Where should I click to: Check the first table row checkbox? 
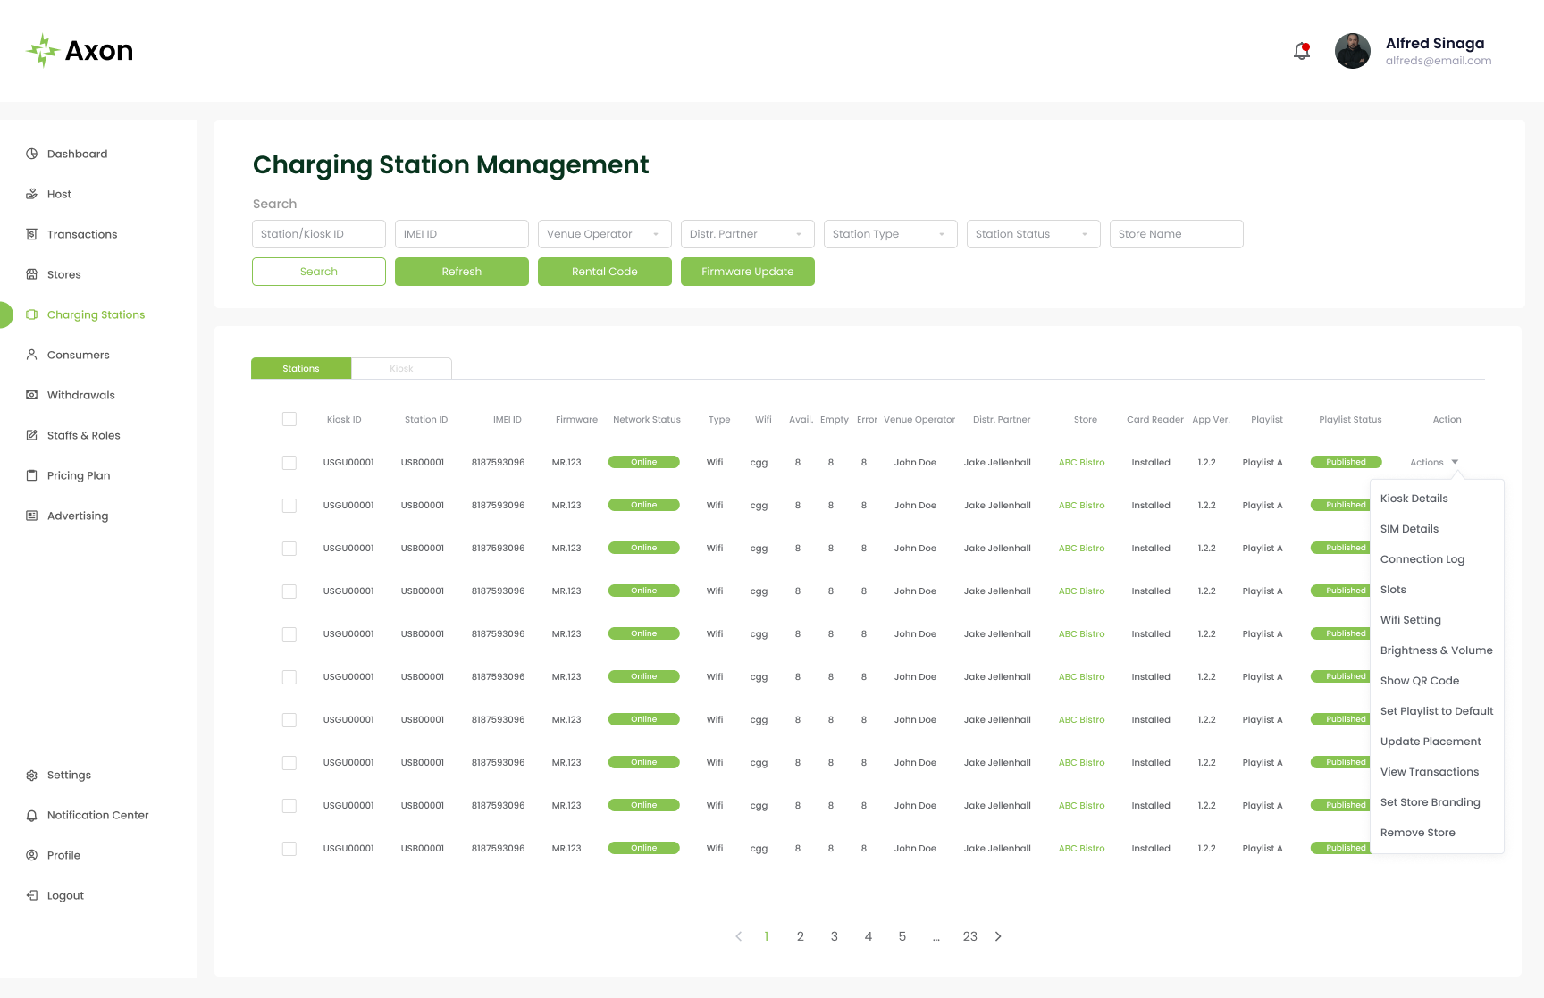point(289,463)
